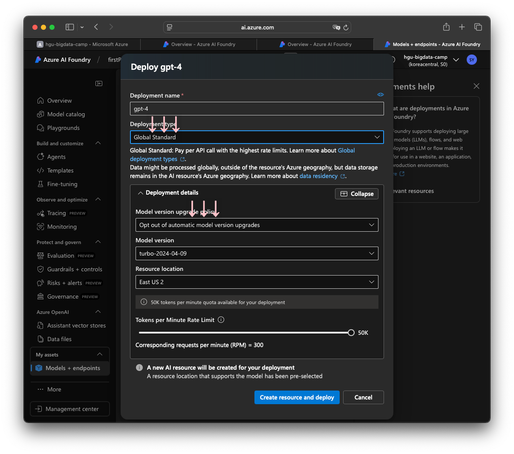Screen dimensions: 514x454
Task: Open Model catalog page
Action: click(x=61, y=114)
